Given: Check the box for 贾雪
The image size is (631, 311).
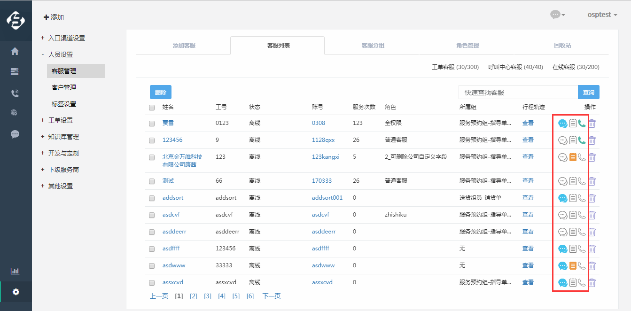Looking at the screenshot, I should click(152, 124).
